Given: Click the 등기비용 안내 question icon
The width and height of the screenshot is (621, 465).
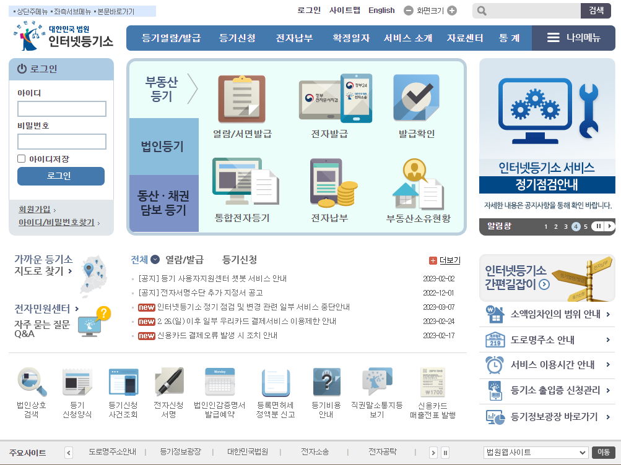Looking at the screenshot, I should click(326, 382).
